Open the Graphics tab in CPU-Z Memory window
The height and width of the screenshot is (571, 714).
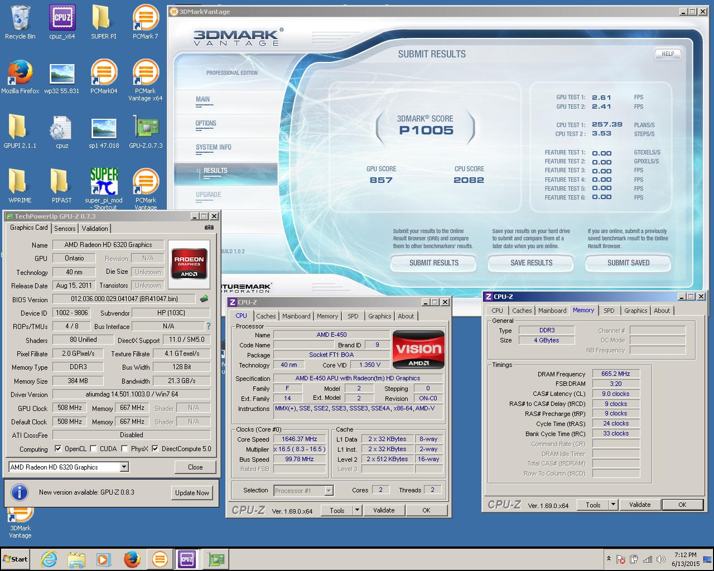pyautogui.click(x=636, y=311)
